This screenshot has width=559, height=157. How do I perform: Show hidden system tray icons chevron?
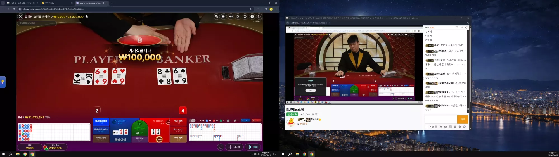(x=252, y=154)
